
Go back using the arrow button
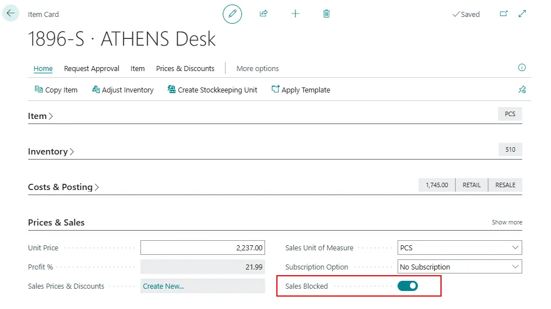click(11, 14)
